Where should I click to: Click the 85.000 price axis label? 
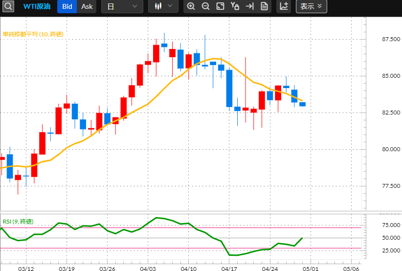point(391,76)
